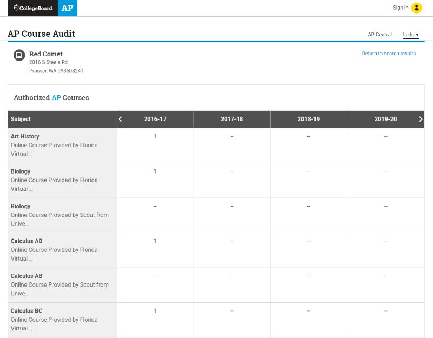The image size is (433, 338).
Task: Click Biology Florida Virtual 2016-17 value 1
Action: [x=155, y=171]
